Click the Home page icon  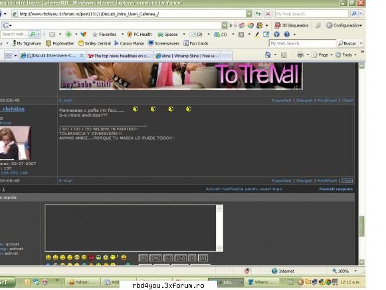click(268, 55)
